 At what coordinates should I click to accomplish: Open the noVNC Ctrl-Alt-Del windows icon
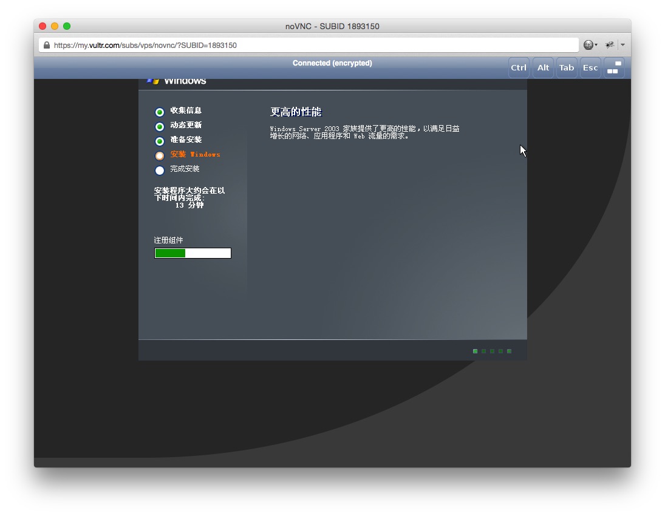614,68
